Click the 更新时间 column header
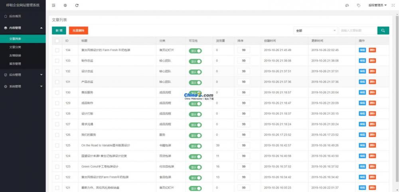 317,41
